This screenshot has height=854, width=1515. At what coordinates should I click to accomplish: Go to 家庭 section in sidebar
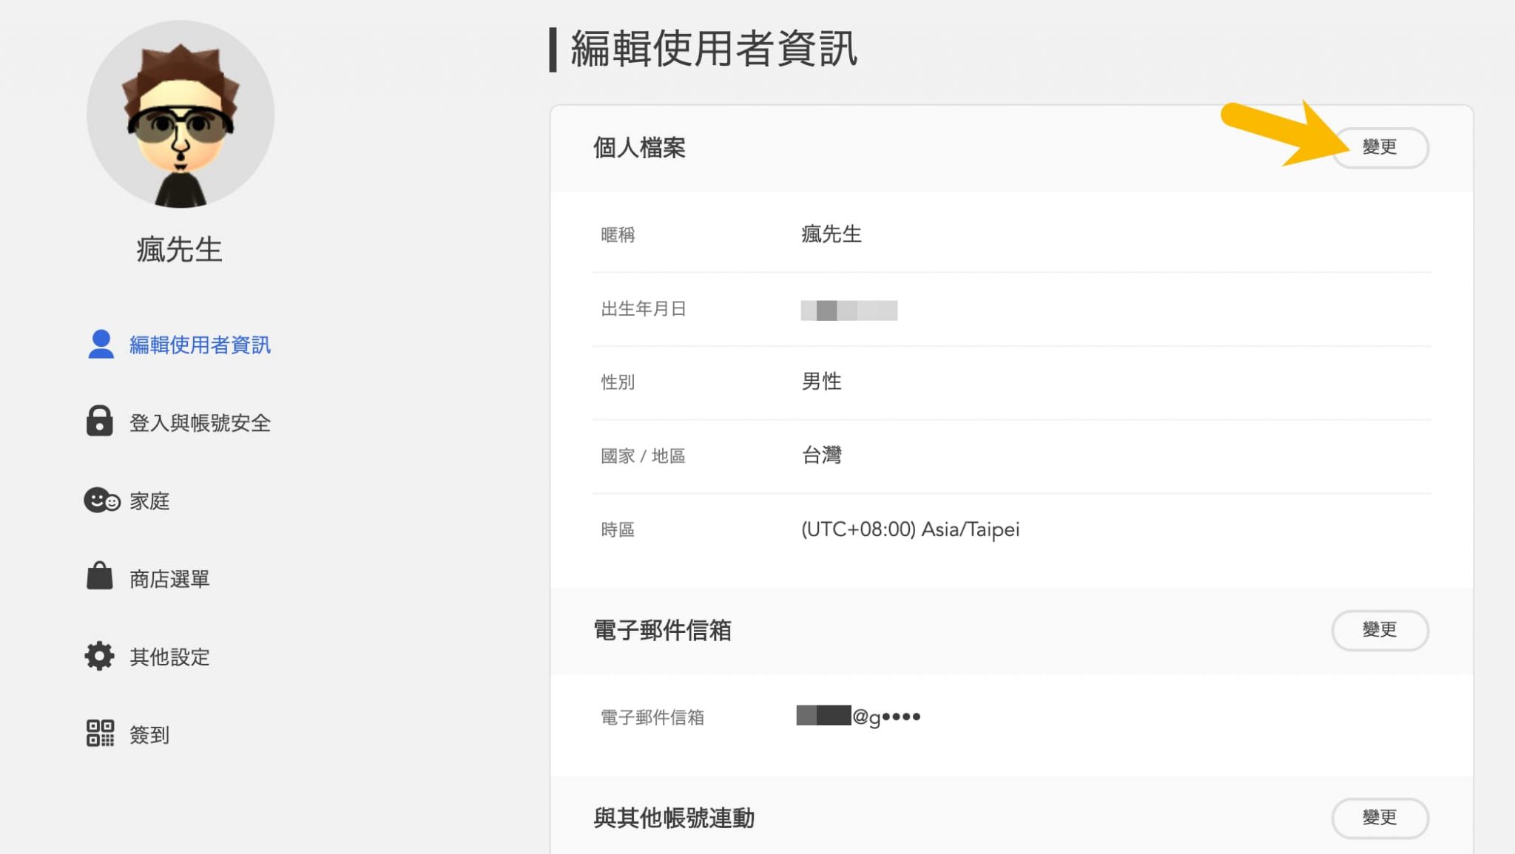click(149, 501)
